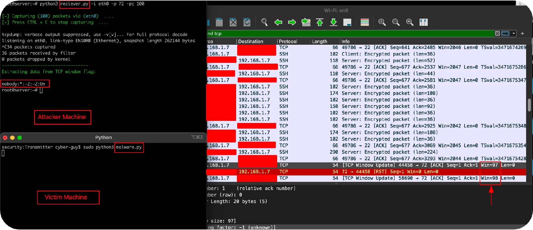Viewport: 533px width, 230px height.
Task: Reset packet text to normal size
Action: click(410, 22)
